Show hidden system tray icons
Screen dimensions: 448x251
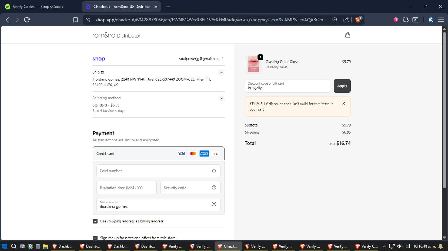pos(384,246)
